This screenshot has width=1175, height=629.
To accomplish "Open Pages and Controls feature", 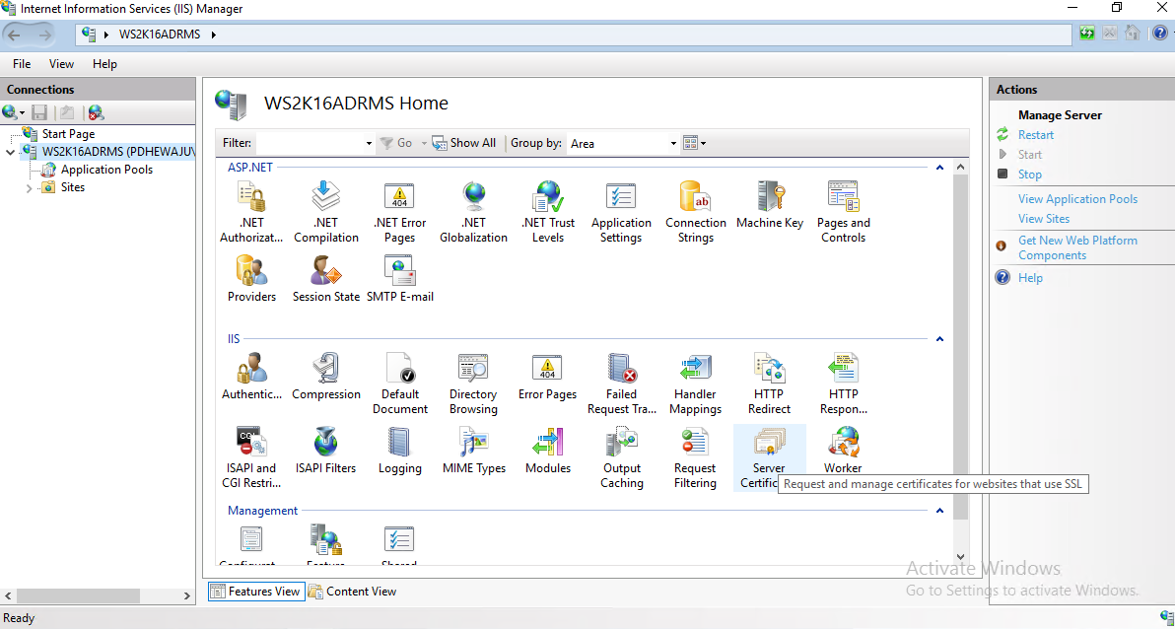I will point(843,213).
